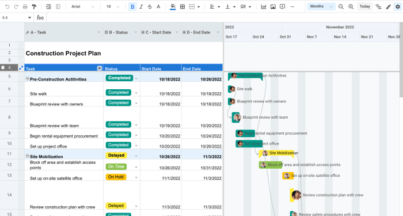Click avatar on Review construction plan bar
The image size is (403, 216).
pos(296,195)
